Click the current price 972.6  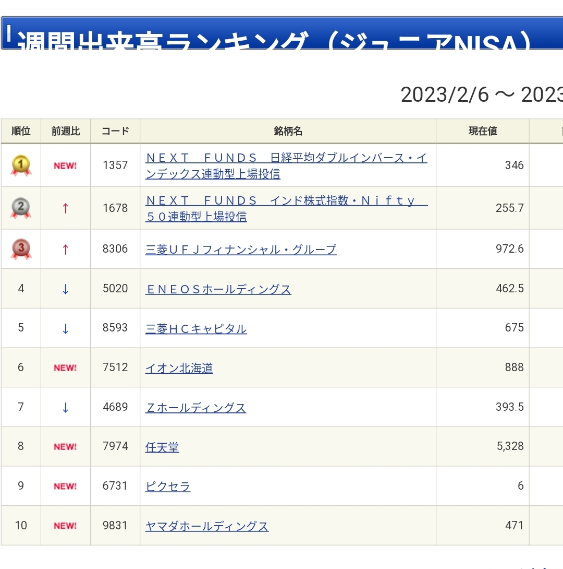click(510, 249)
